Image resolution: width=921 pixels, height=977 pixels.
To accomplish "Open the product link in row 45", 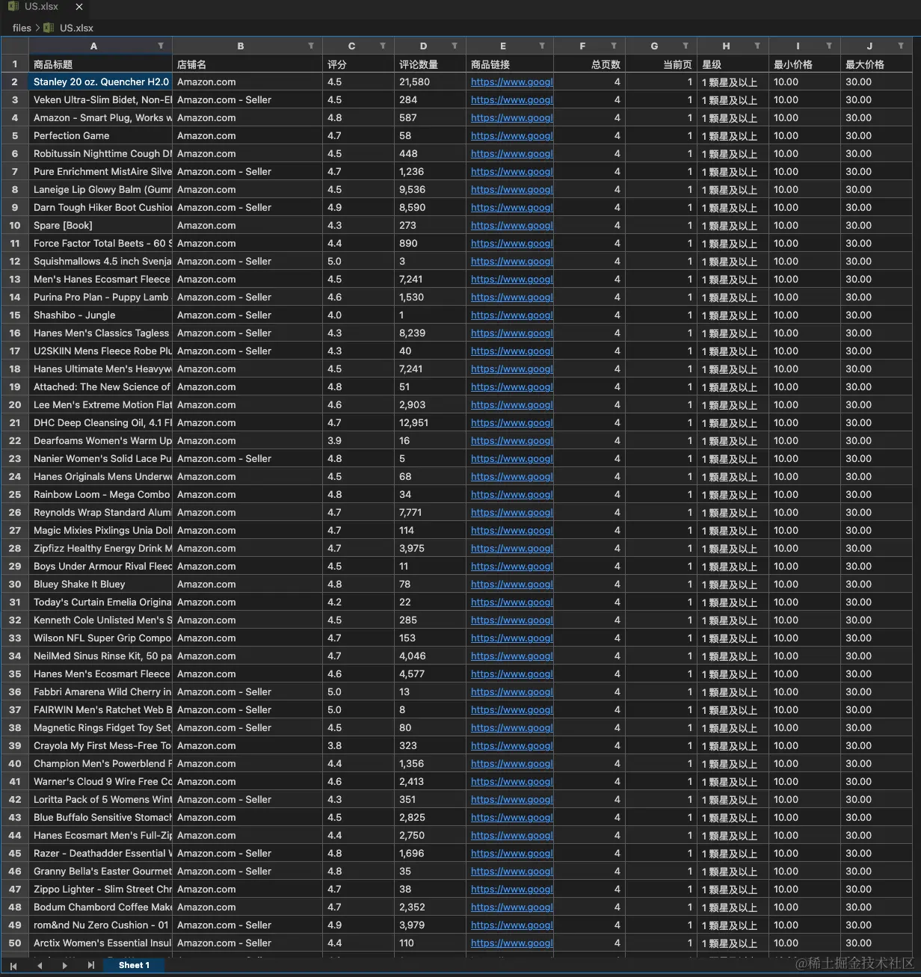I will 511,854.
